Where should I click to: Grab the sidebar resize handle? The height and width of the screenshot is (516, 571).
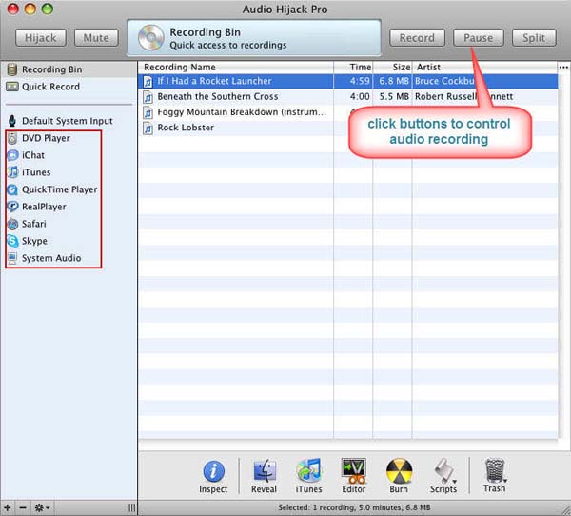pos(131,507)
